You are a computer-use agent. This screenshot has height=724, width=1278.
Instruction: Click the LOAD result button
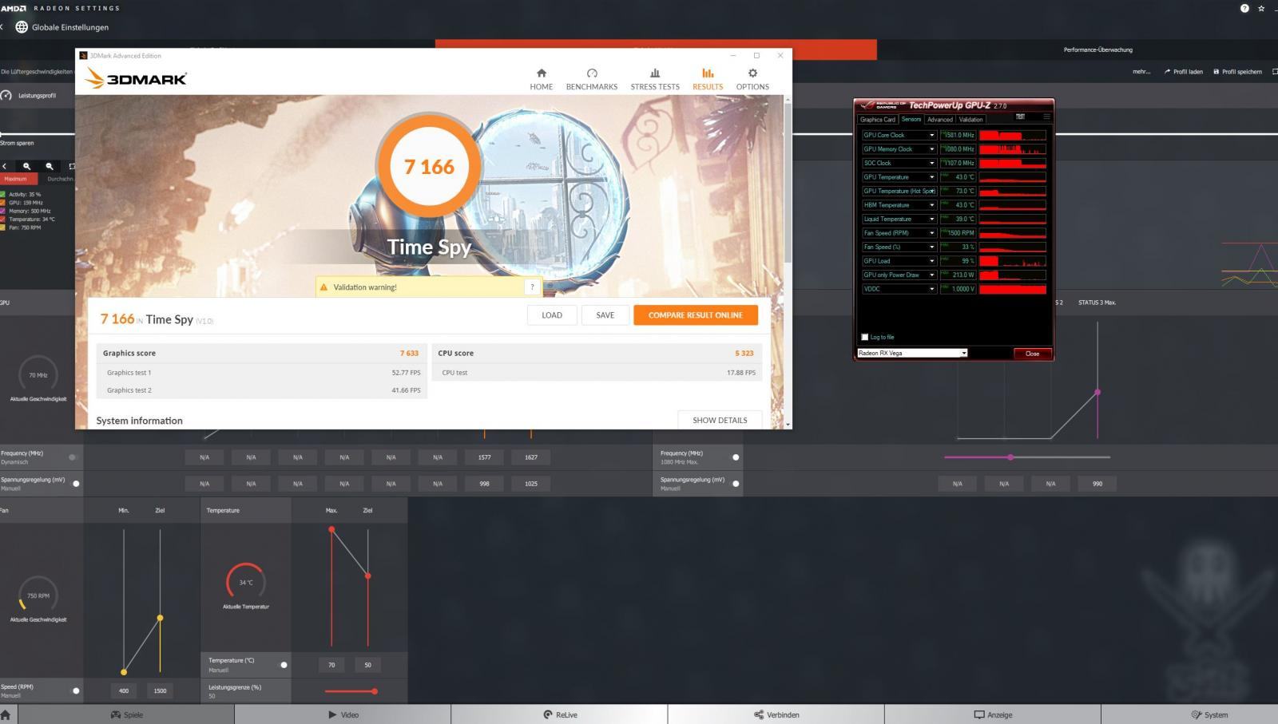[x=552, y=315]
